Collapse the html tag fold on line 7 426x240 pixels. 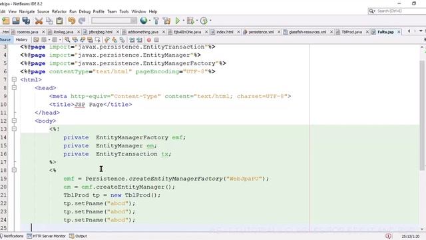coord(14,79)
